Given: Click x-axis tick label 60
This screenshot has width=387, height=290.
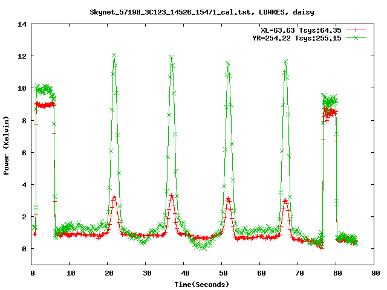Looking at the screenshot, I should point(261,273).
